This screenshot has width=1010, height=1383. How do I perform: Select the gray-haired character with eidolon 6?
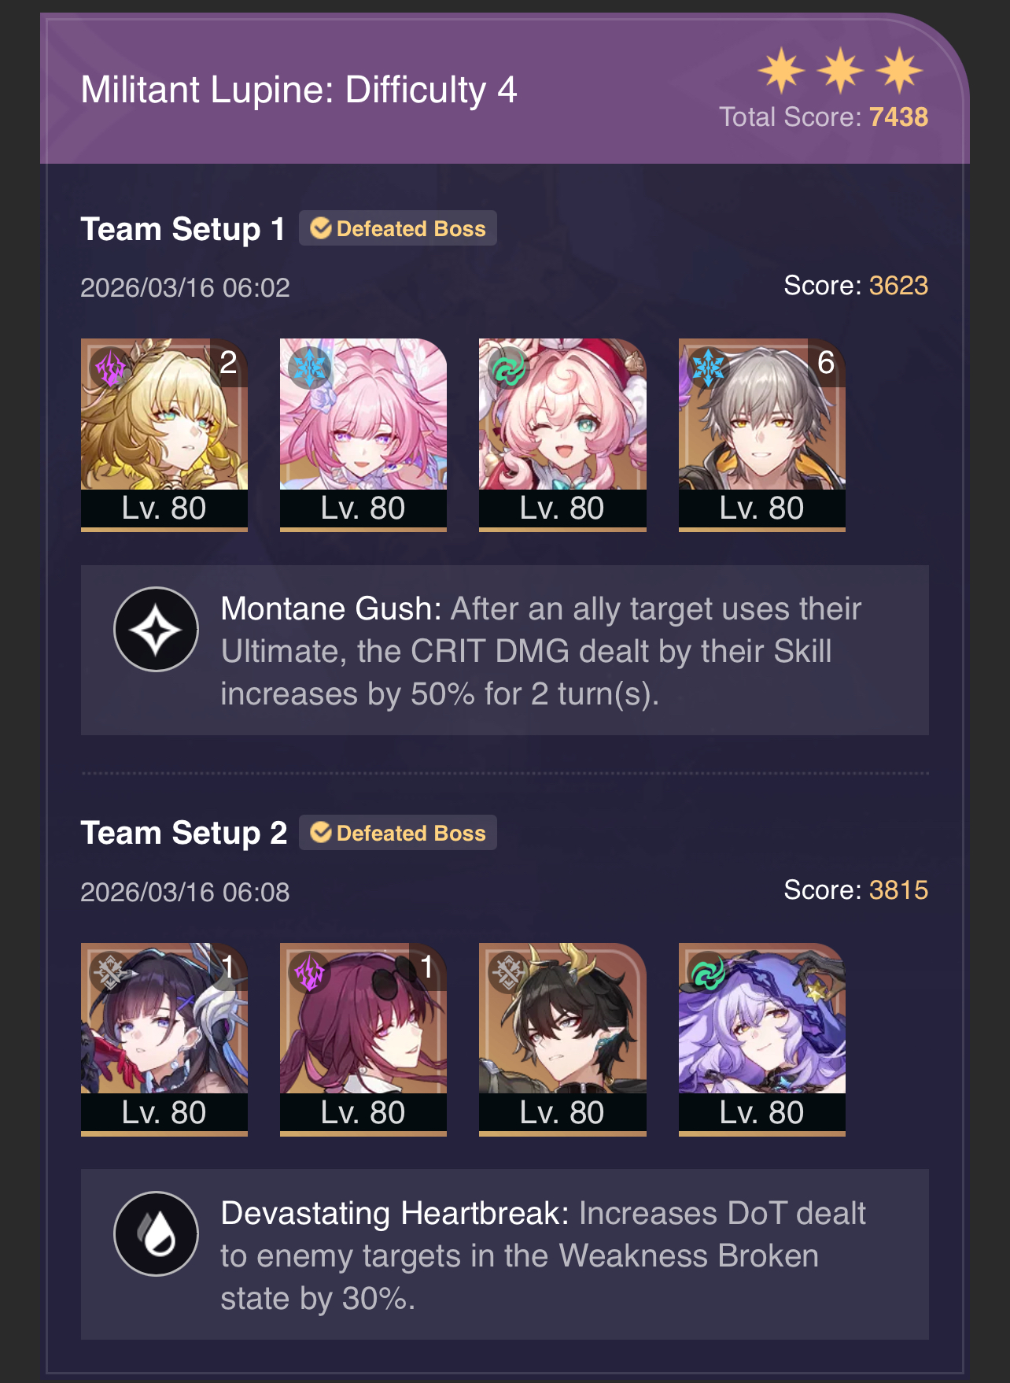pyautogui.click(x=761, y=434)
